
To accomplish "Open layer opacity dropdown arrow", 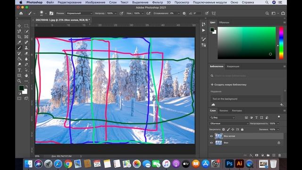I will (x=278, y=124).
